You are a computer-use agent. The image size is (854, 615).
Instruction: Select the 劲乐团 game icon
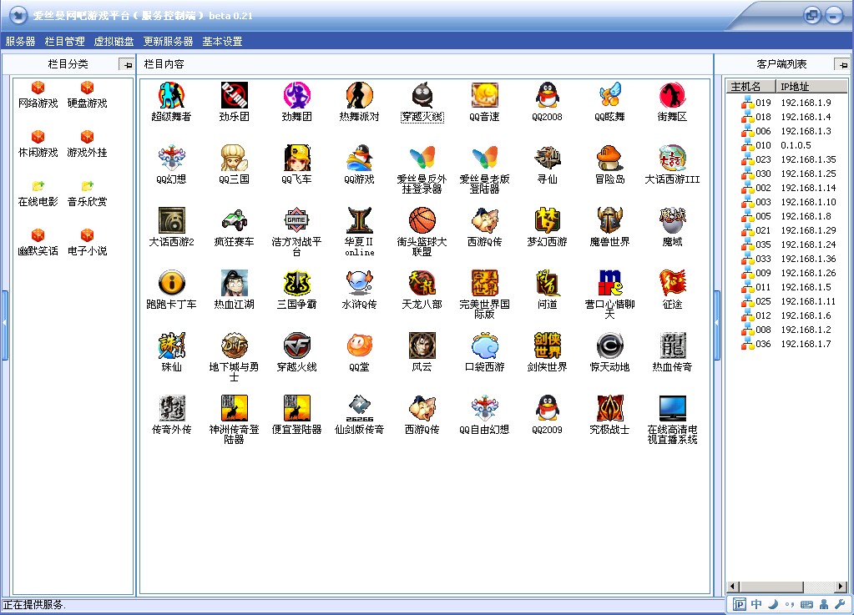point(234,96)
